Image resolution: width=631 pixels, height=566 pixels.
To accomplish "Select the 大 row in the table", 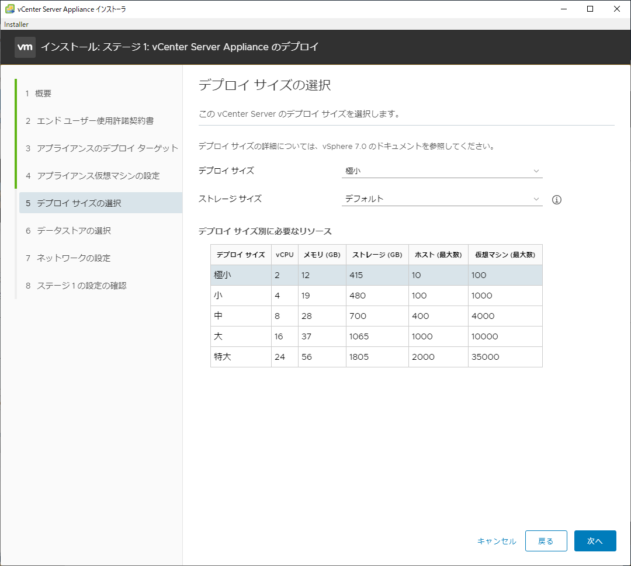I will 376,336.
